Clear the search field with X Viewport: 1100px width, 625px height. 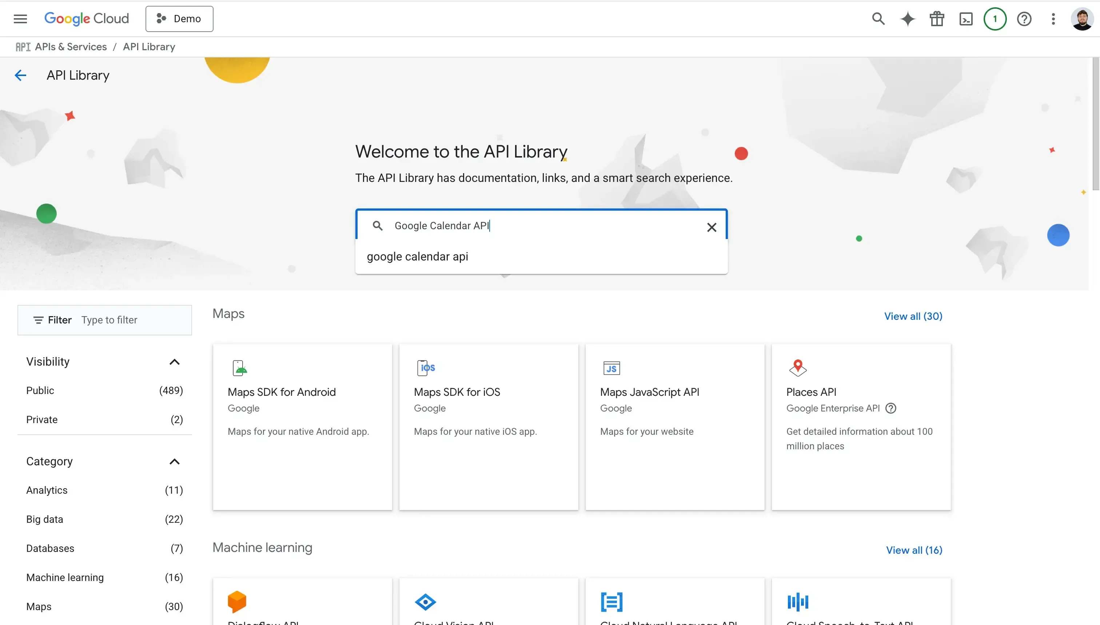coord(712,227)
